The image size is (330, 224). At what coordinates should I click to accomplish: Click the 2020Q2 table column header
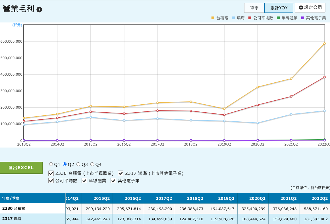pos(253,198)
